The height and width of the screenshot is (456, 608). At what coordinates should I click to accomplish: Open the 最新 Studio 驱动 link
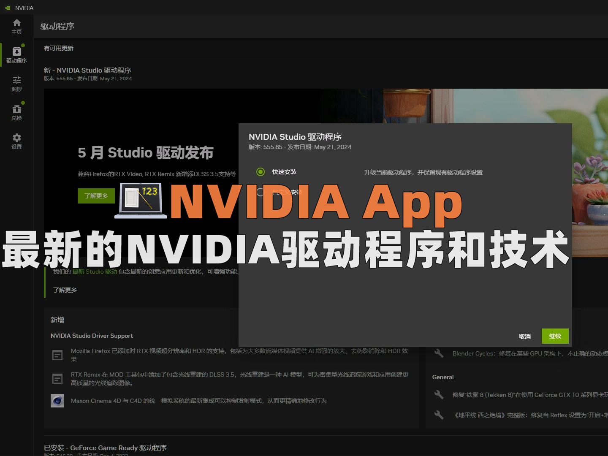(x=95, y=271)
